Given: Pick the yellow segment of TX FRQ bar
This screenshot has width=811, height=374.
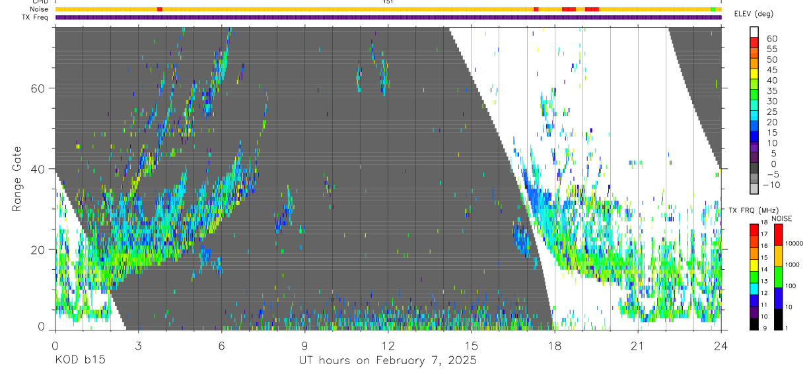Looking at the screenshot, I should (754, 265).
